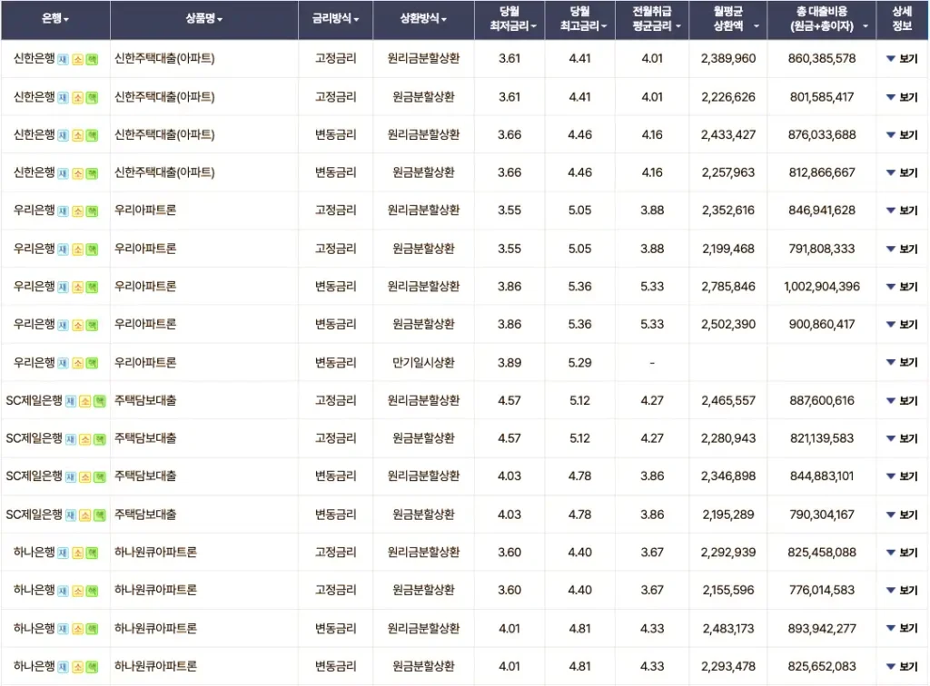The width and height of the screenshot is (930, 686).
Task: Open 보기 for the 825,652,083 row
Action: 902,666
